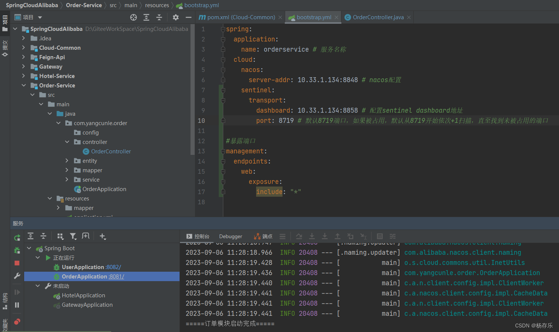Screen dimensions: 559x332
Task: Expand all in the services tree toolbar
Action: point(31,236)
